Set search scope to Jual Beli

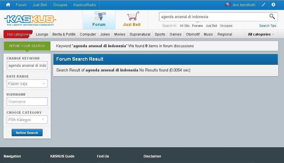pos(211,26)
